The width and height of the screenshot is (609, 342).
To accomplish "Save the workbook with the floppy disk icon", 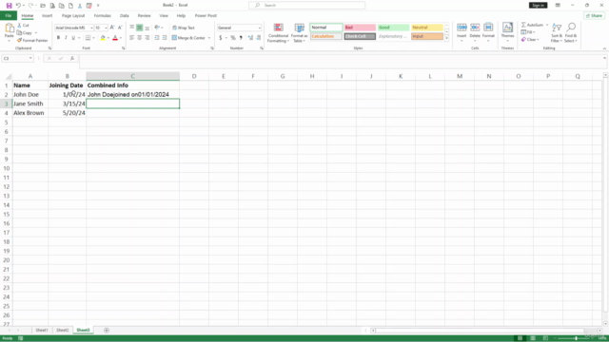I will click(x=9, y=6).
